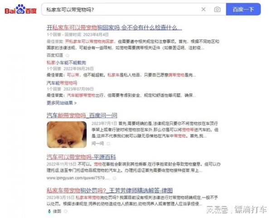The image size is (272, 218).
Task: Click small icon beside 问一问
Action: pos(108,144)
